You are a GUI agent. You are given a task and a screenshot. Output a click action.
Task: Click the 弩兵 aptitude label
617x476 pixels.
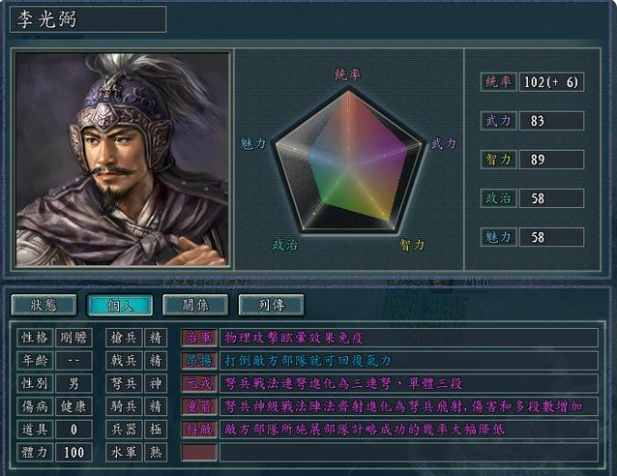124,383
